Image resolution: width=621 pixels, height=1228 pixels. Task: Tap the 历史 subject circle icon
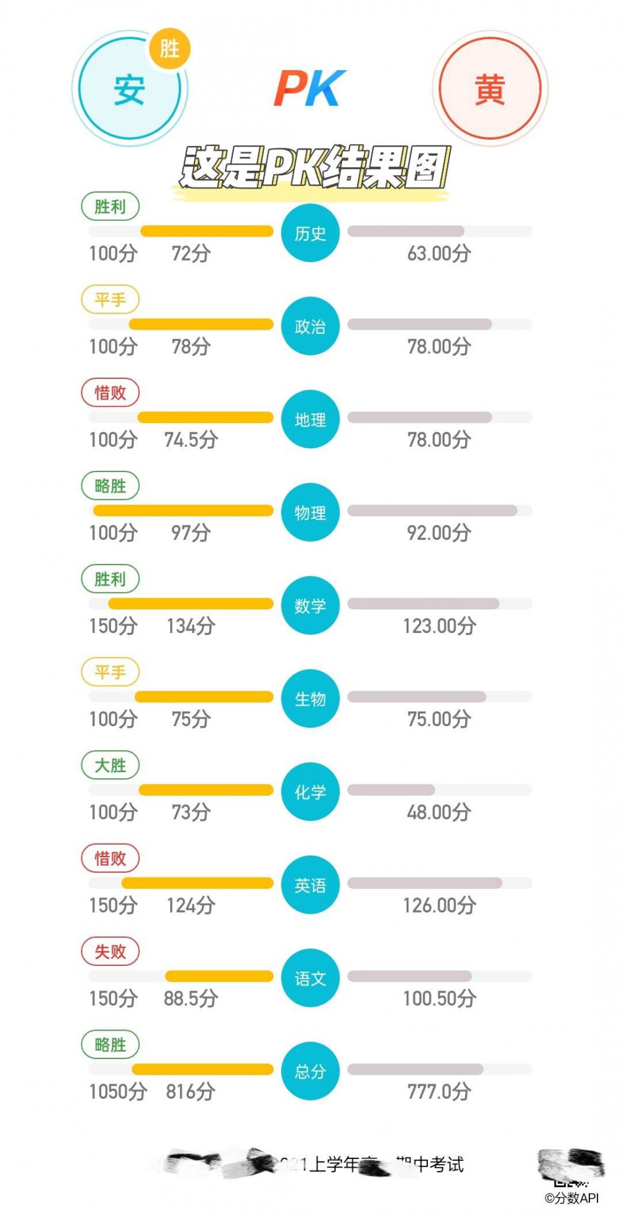pos(310,234)
